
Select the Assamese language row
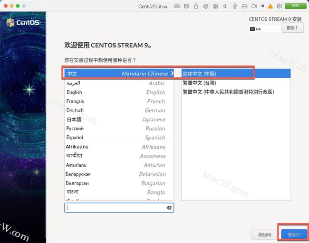(x=119, y=156)
